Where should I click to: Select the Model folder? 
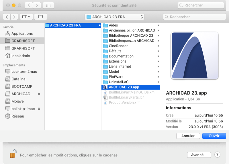click(131, 72)
